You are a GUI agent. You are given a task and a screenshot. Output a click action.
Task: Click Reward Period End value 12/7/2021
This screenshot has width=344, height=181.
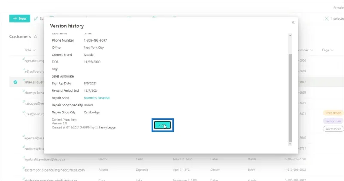point(91,90)
